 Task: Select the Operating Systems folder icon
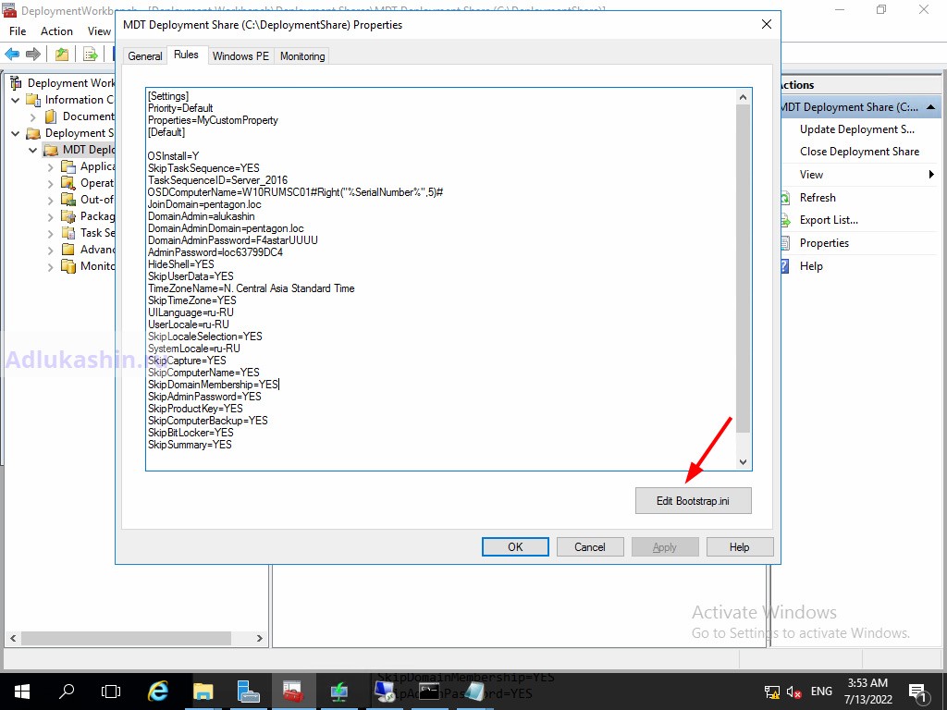pyautogui.click(x=68, y=183)
